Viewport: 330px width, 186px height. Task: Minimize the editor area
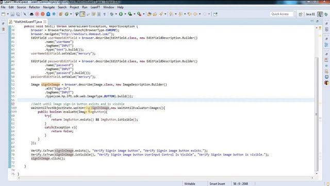[x=312, y=21]
